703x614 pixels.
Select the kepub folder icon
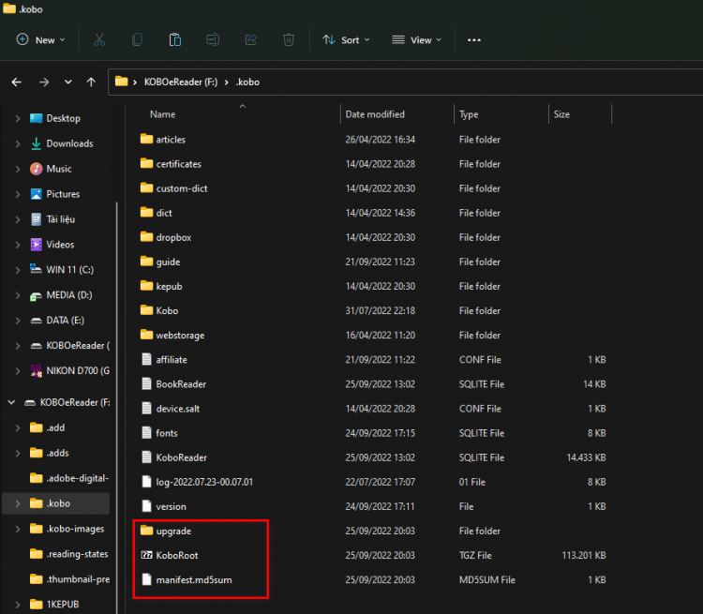tap(146, 286)
